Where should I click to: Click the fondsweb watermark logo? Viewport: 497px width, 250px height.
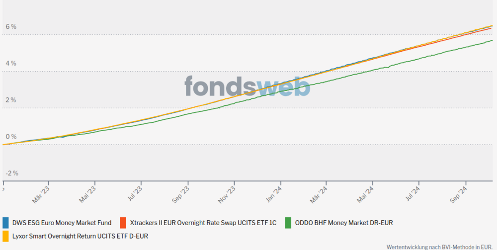(248, 86)
